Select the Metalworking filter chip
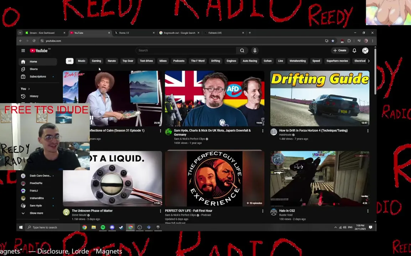The width and height of the screenshot is (411, 256). coord(297,61)
